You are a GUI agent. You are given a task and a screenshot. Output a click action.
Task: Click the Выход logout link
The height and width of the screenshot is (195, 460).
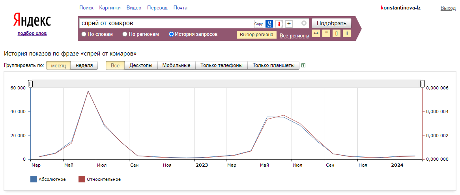[x=448, y=8]
